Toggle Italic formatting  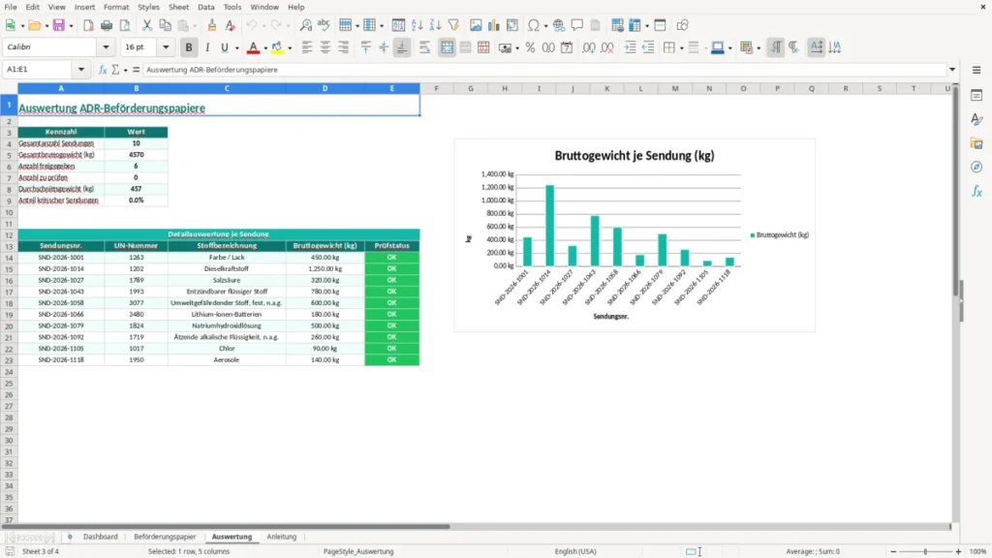(207, 47)
